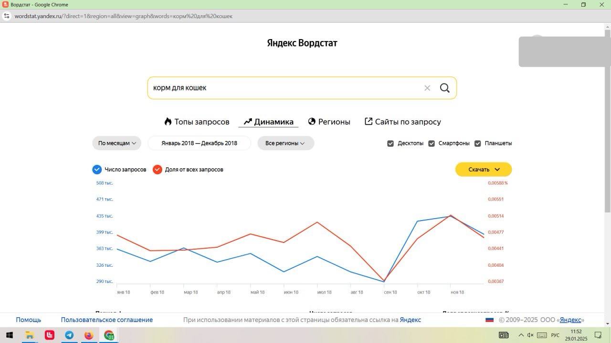Open Telegram from the taskbar
Image resolution: width=611 pixels, height=343 pixels.
click(x=69, y=335)
